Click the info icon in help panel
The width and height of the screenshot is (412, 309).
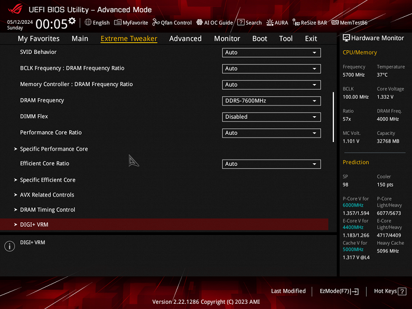(x=10, y=246)
